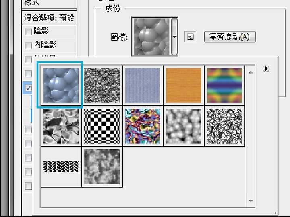Pick the blue vertical-stripe fabric pattern
Viewport: 290px width, 217px height.
143,85
